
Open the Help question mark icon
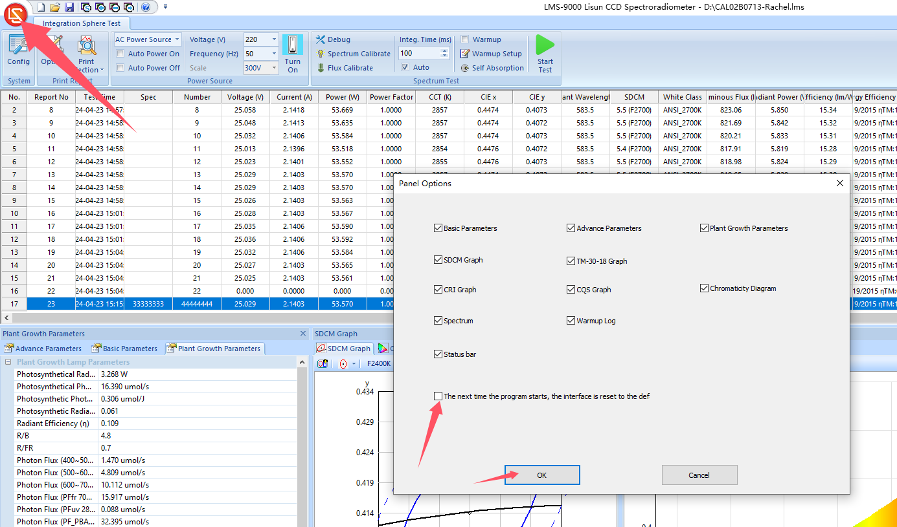[x=146, y=7]
